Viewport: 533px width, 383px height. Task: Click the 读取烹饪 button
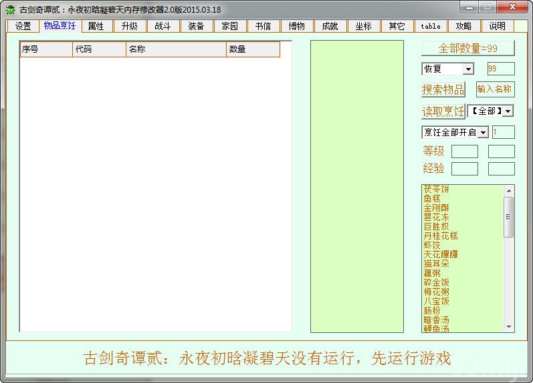click(443, 111)
